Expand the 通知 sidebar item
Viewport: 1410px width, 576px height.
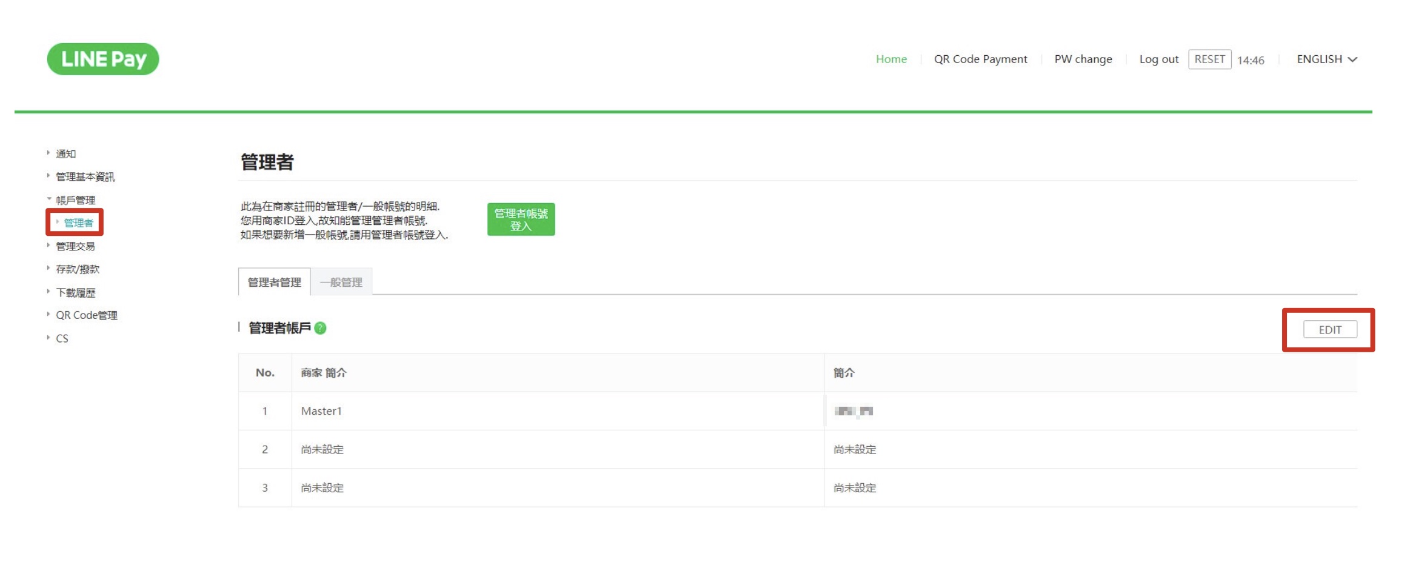tap(65, 154)
